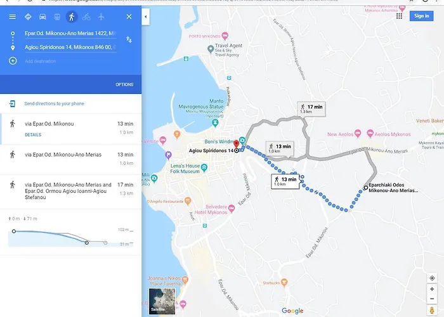Click the Add destination field
Viewport: 444px width, 317px height.
[40, 61]
